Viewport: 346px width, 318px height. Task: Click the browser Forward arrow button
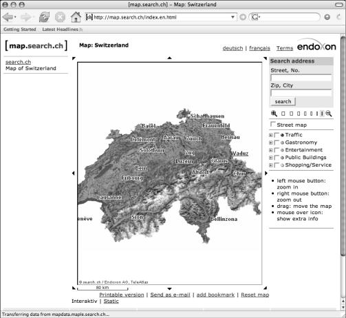coord(25,17)
